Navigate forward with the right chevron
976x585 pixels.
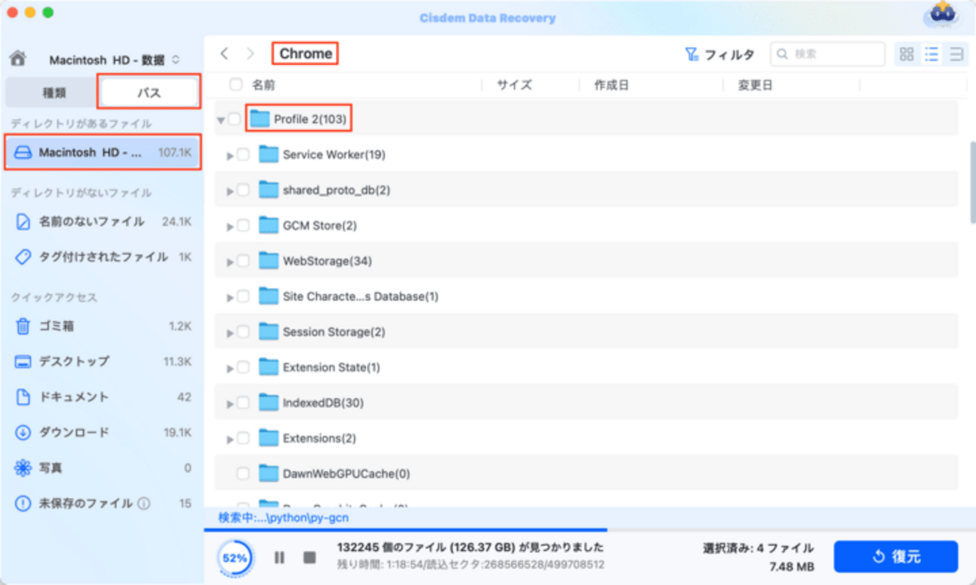tap(251, 54)
